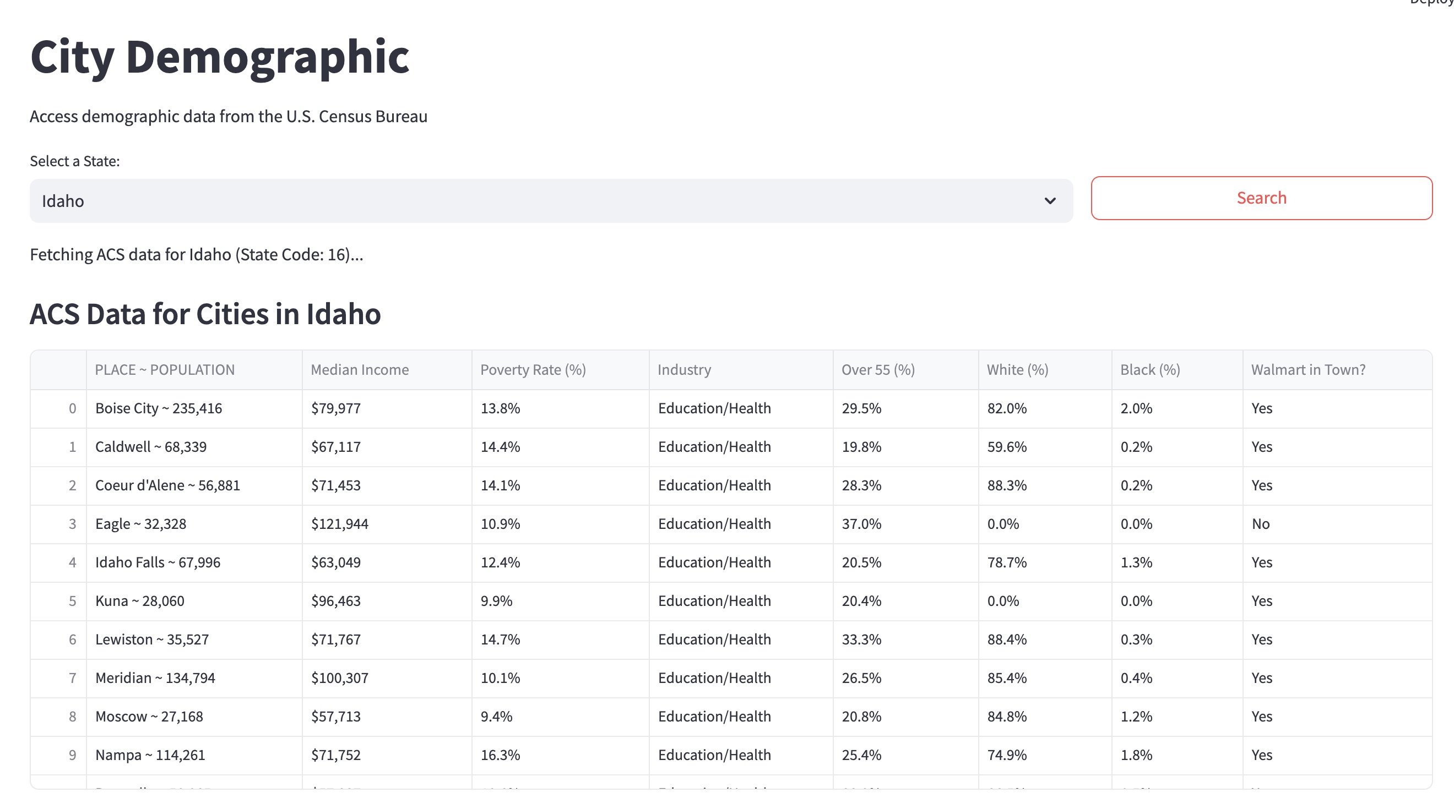1454x798 pixels.
Task: Click the 16.3% poverty rate cell
Action: pyautogui.click(x=560, y=755)
